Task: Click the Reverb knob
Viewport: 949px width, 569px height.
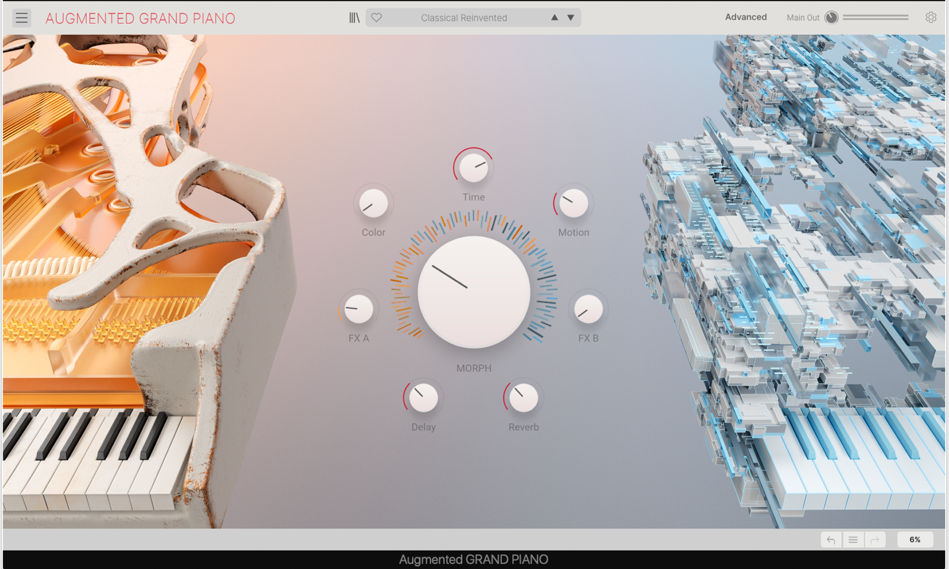Action: 523,397
